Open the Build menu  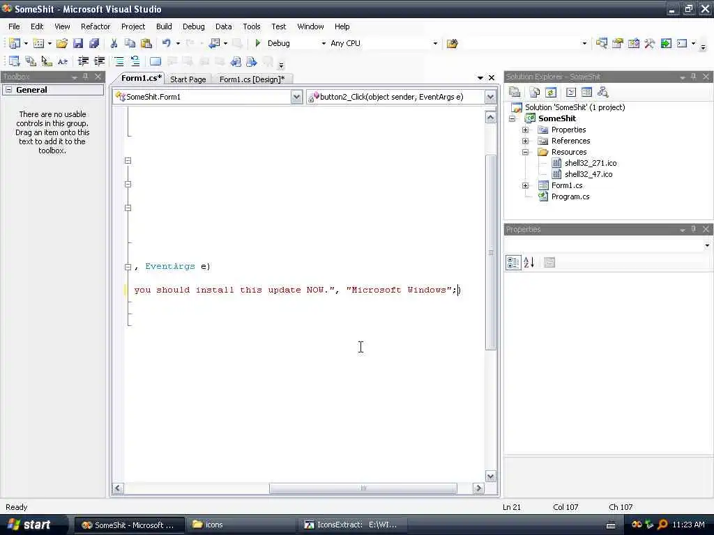[x=164, y=26]
